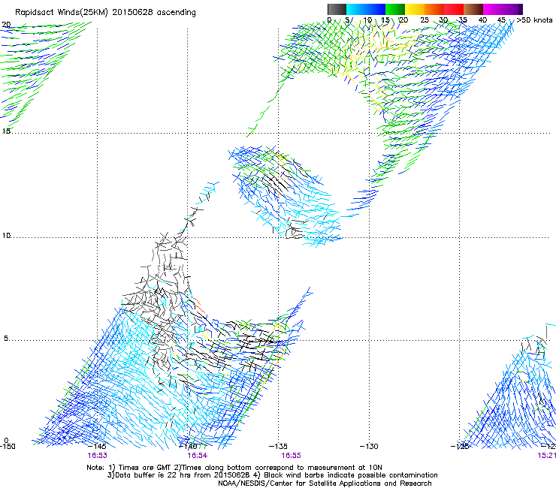Click the pass time '15:21'

click(x=547, y=456)
